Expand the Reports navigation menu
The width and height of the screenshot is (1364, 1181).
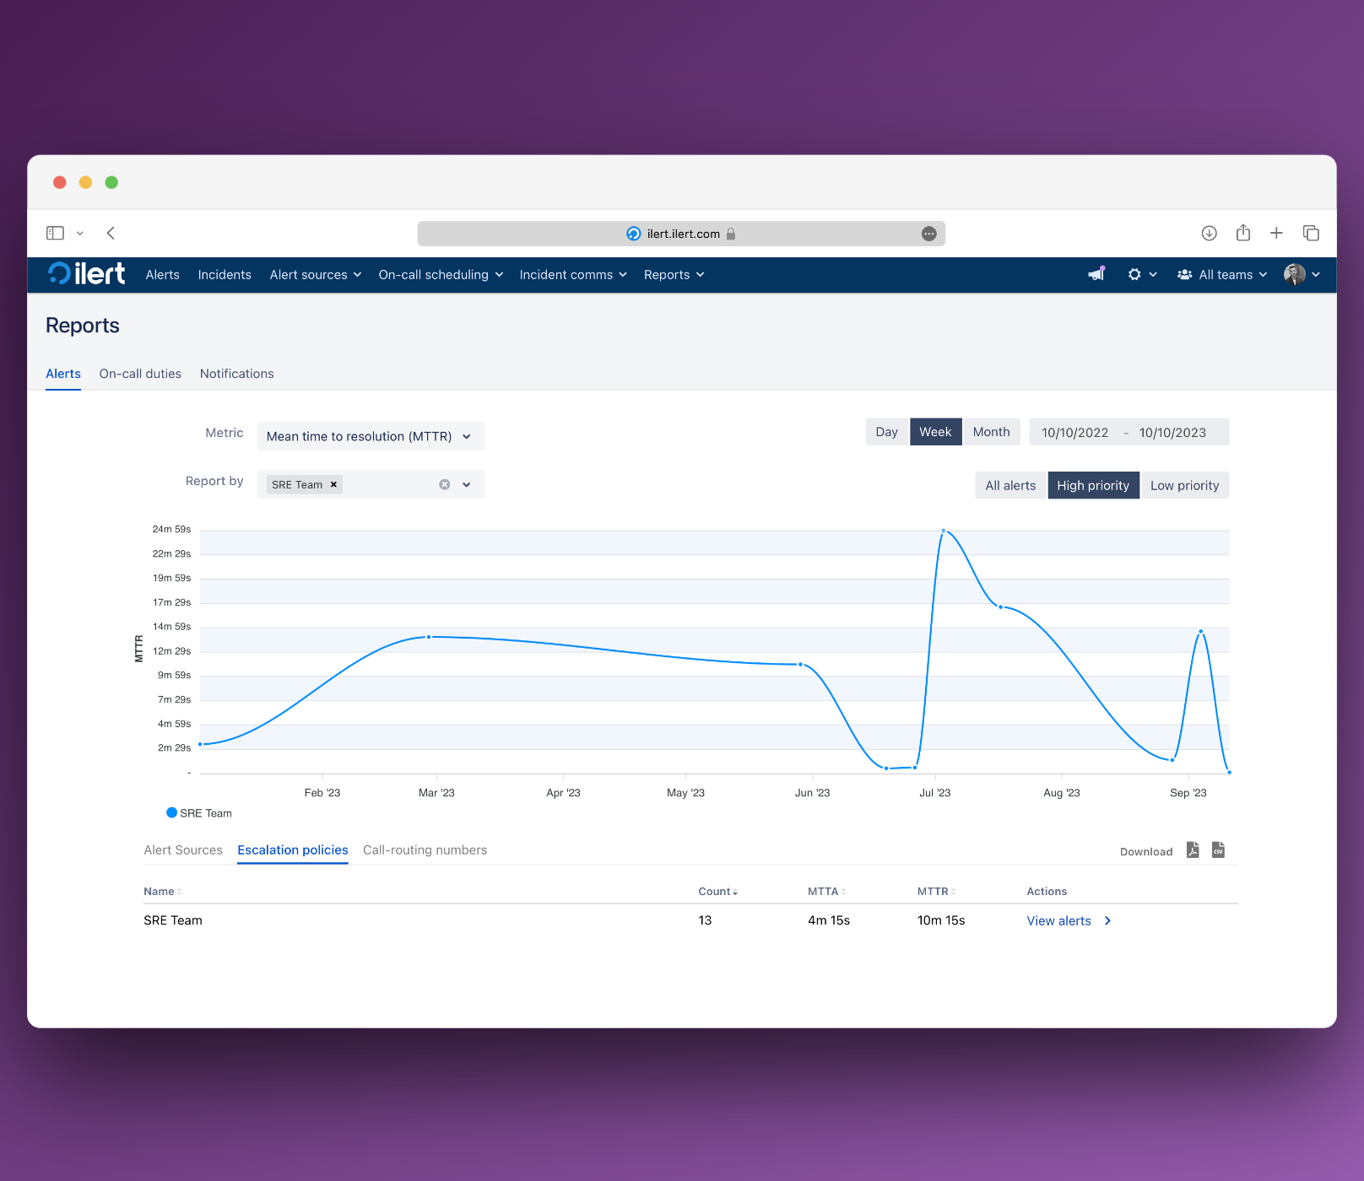coord(674,275)
